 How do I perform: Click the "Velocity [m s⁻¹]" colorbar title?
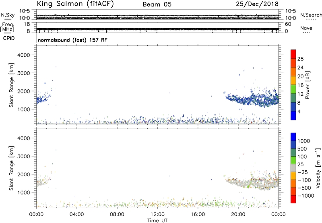(x=318, y=168)
